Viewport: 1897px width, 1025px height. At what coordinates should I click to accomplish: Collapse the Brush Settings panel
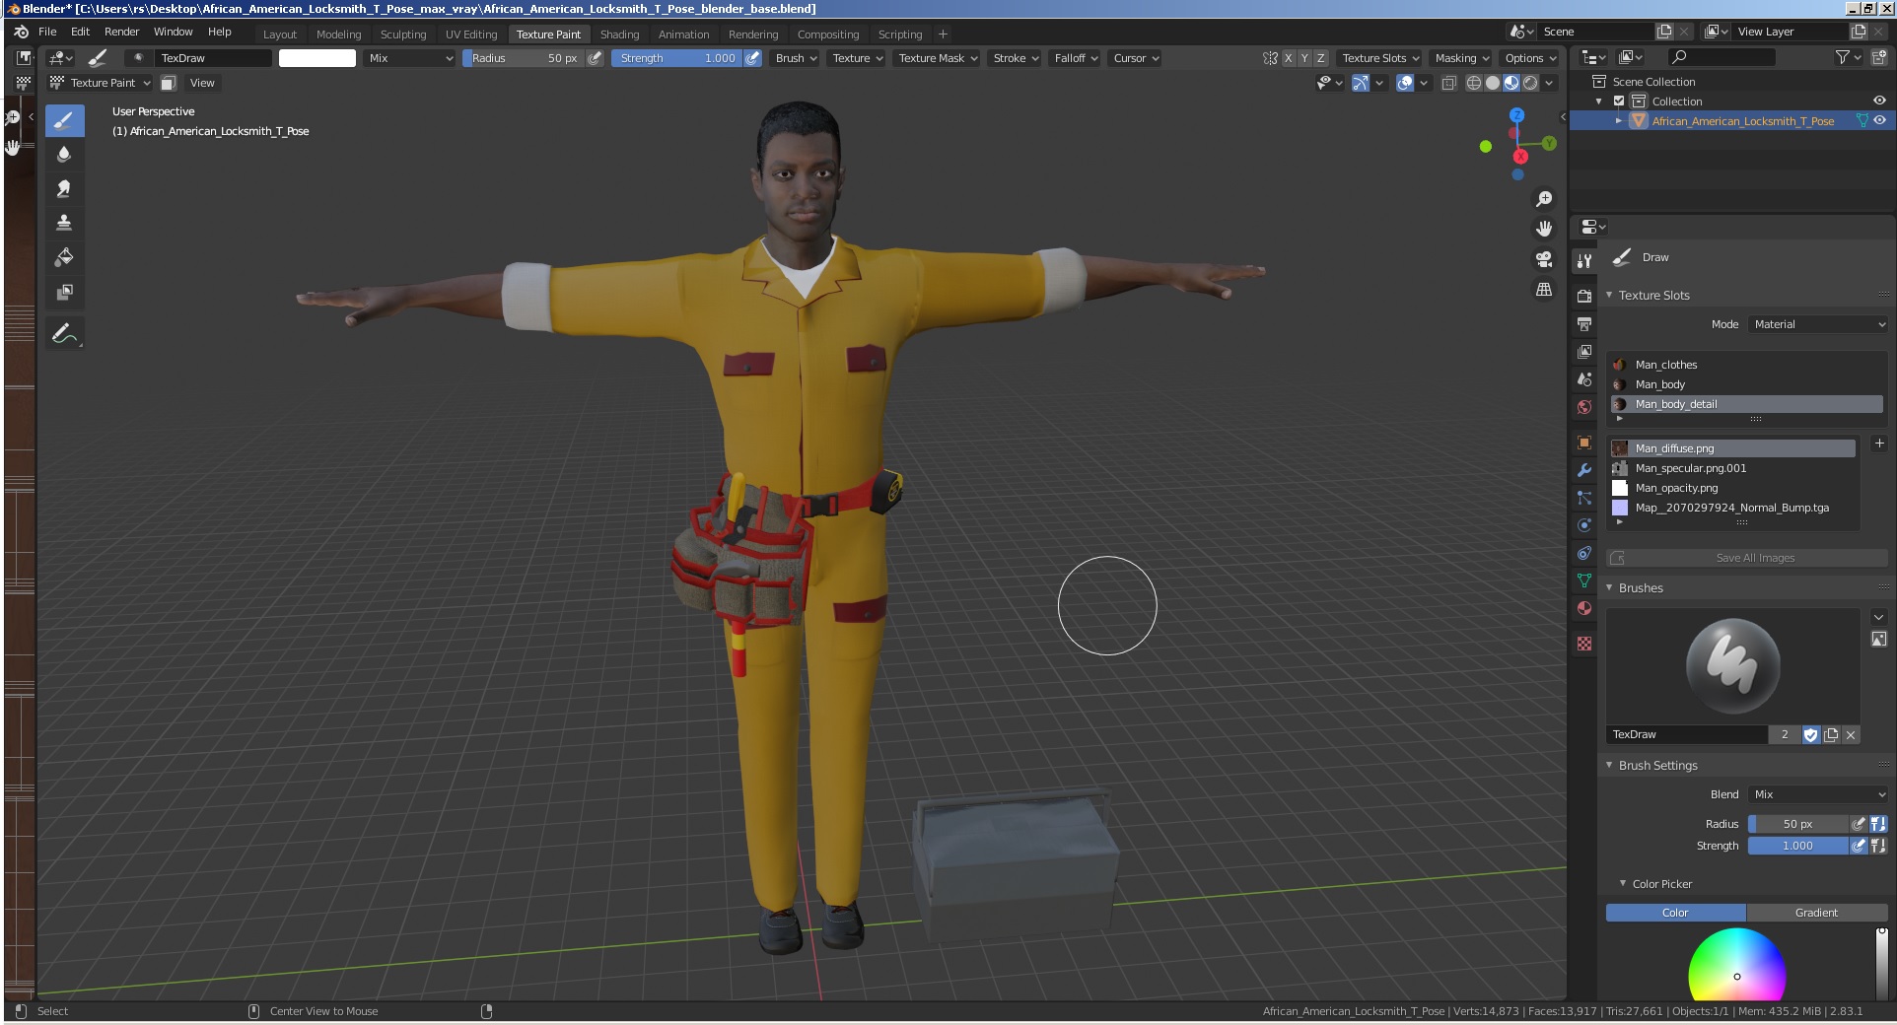click(1609, 765)
